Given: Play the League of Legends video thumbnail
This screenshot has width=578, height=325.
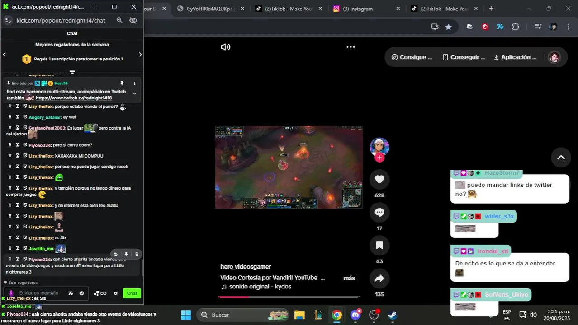Looking at the screenshot, I should point(289,167).
